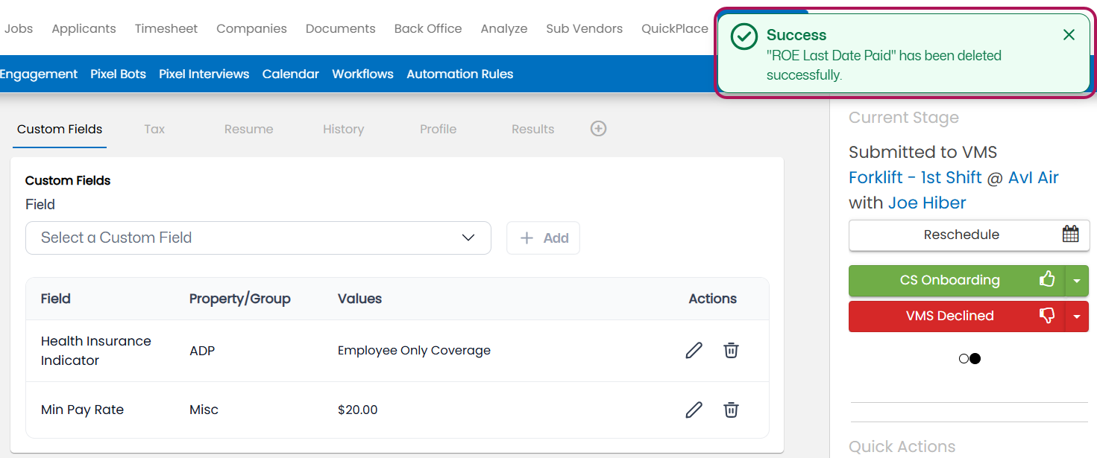1097x458 pixels.
Task: Click the Actions column header
Action: pyautogui.click(x=712, y=299)
